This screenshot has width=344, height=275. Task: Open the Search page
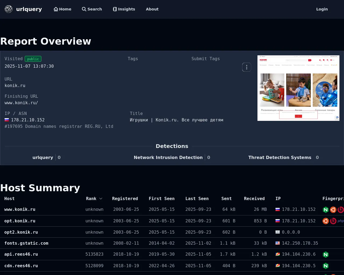[x=92, y=9]
